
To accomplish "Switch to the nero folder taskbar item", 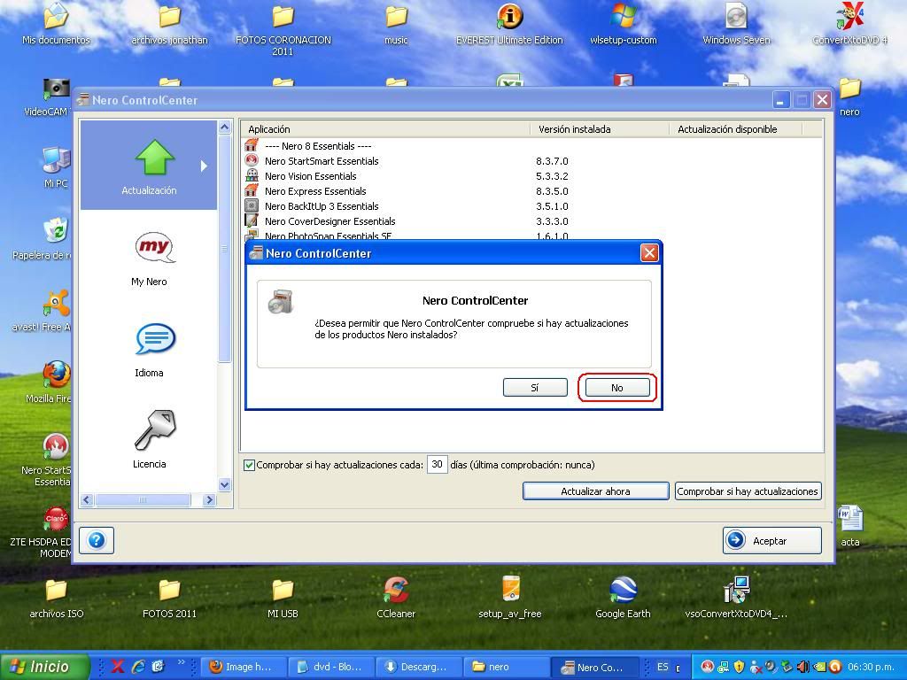I will tap(506, 667).
